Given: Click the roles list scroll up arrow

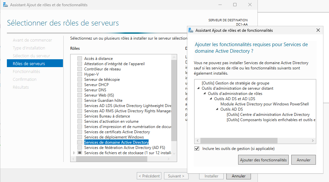Looking at the screenshot, I should tap(174, 57).
